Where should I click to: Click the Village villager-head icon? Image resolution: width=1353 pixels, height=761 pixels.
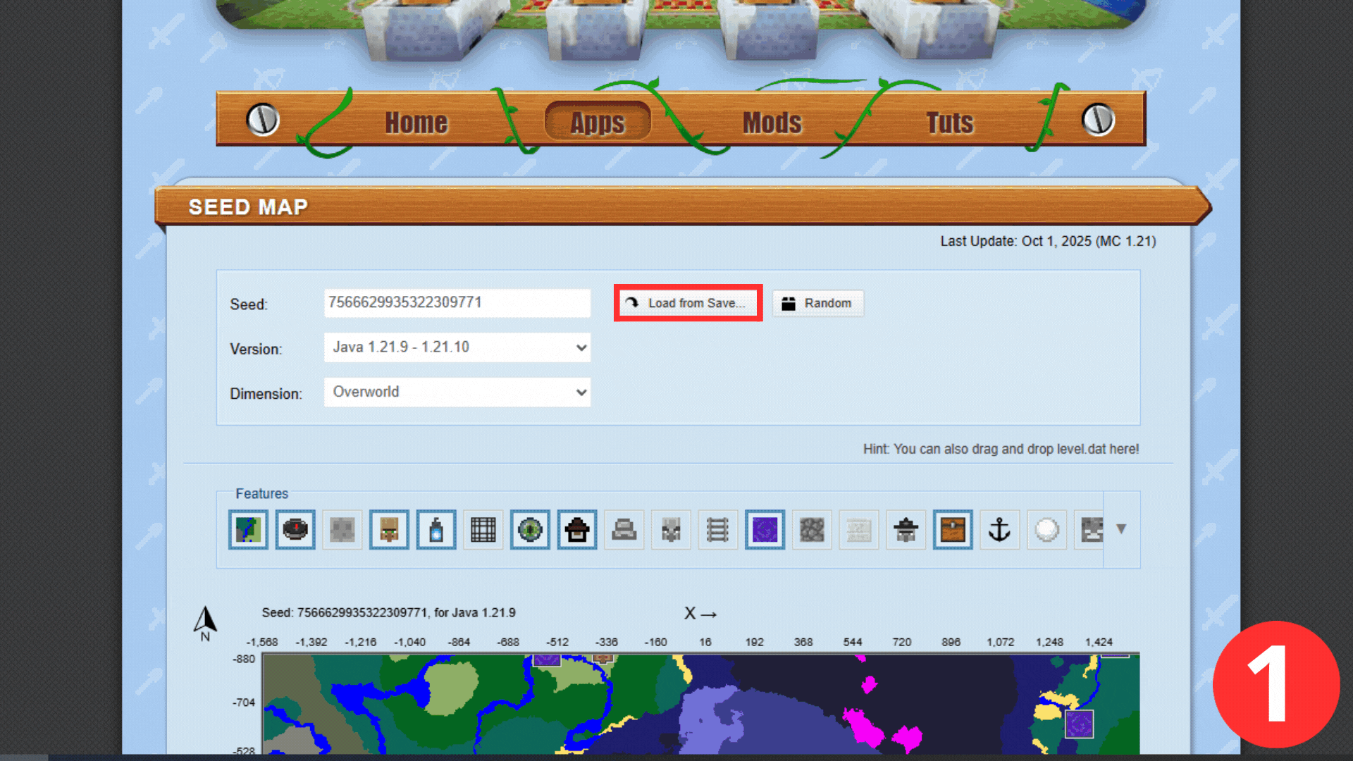[389, 529]
